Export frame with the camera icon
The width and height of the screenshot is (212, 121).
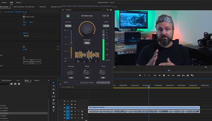(x=188, y=75)
